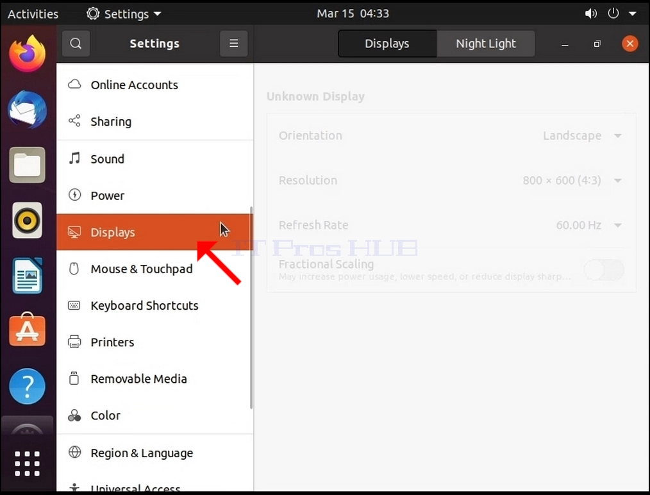Open the system volume and power menu
Image resolution: width=650 pixels, height=495 pixels.
(x=610, y=13)
